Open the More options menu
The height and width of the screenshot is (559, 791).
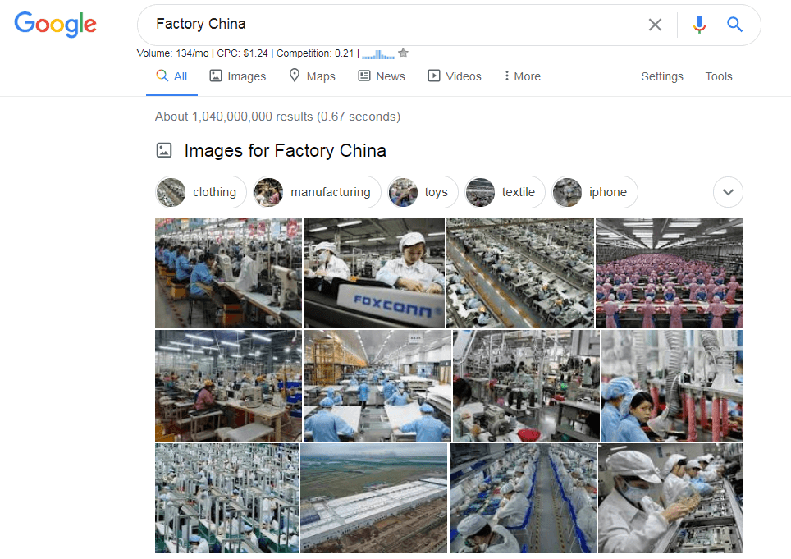click(522, 76)
